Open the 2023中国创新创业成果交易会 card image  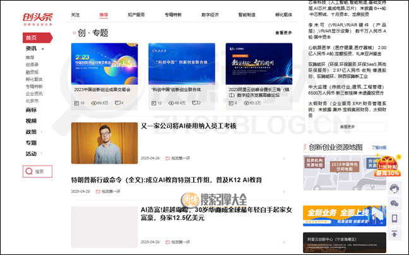[x=104, y=64]
